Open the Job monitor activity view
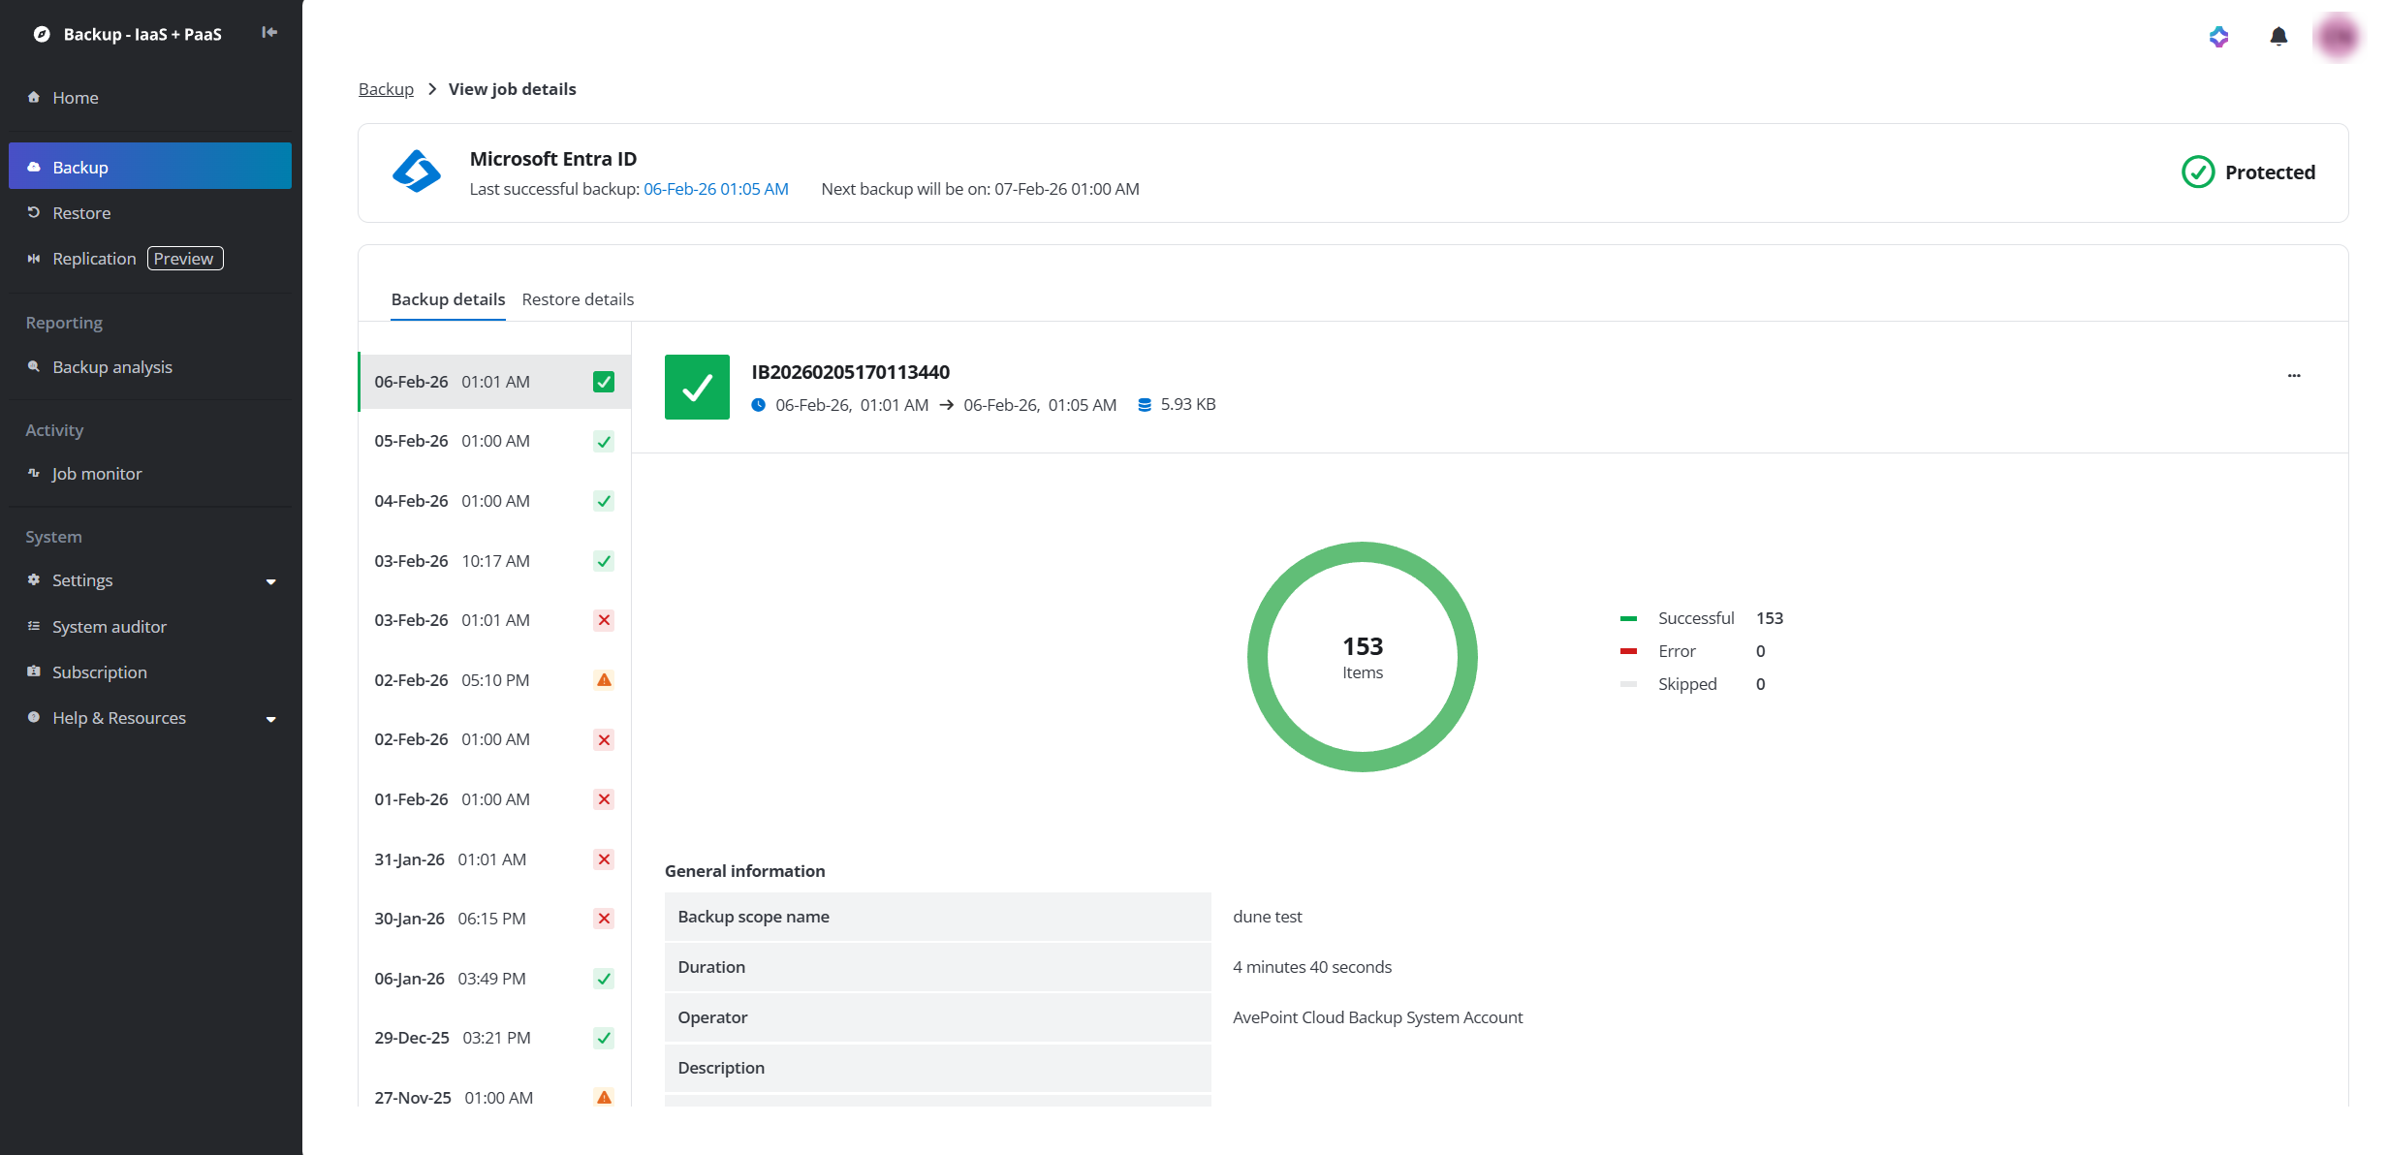This screenshot has width=2388, height=1155. pyautogui.click(x=97, y=473)
